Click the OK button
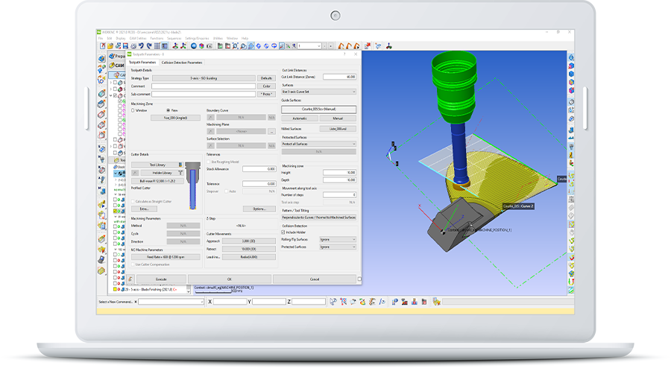Screen dimensions: 671x368 click(x=230, y=279)
